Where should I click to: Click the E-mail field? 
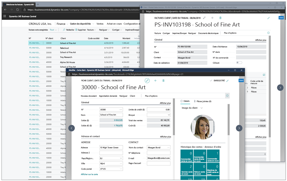(158, 158)
